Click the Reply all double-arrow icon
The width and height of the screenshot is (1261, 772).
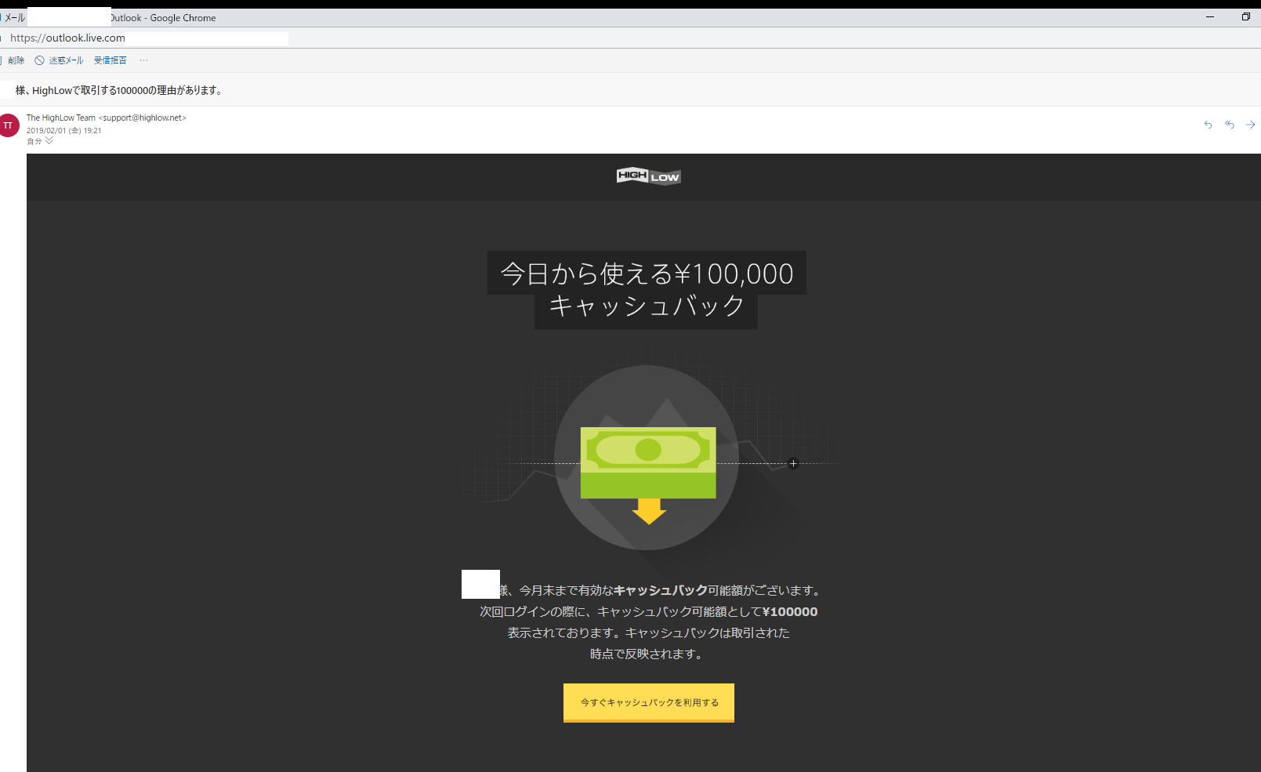click(1230, 125)
